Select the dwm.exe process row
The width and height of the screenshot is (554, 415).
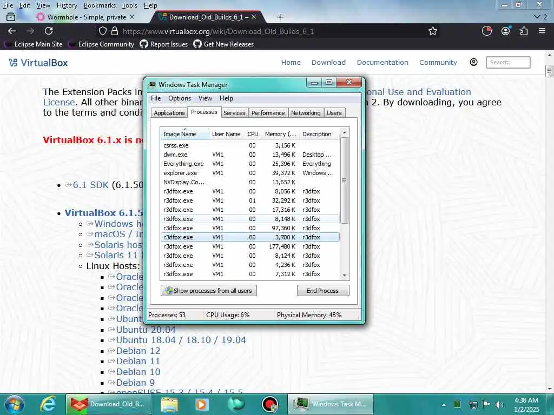(249, 155)
